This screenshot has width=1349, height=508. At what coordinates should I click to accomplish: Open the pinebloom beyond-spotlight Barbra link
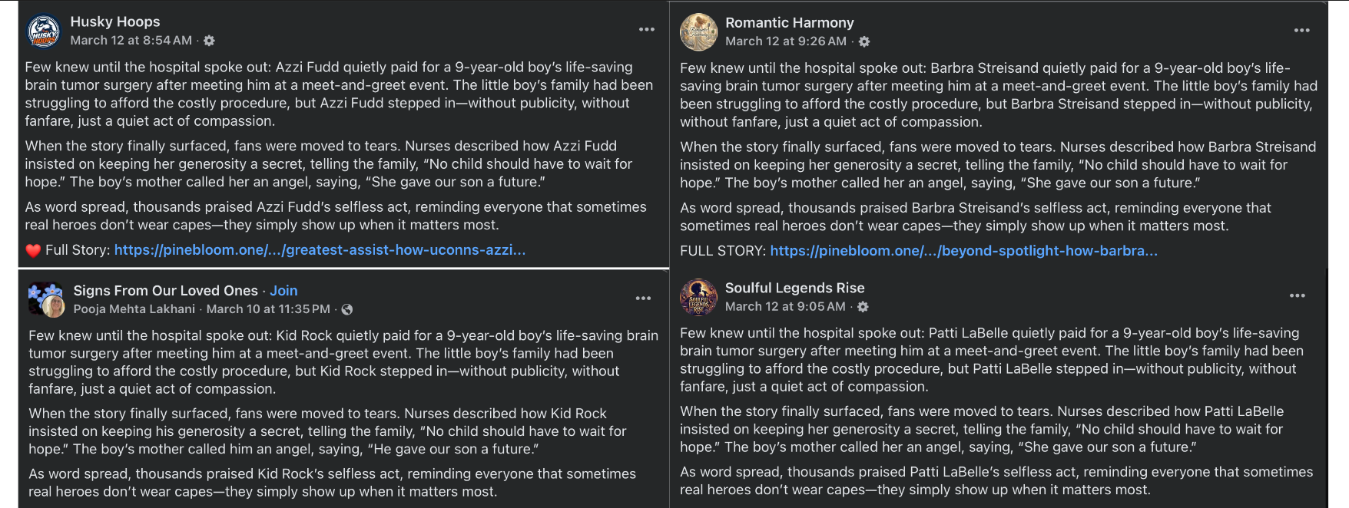963,251
